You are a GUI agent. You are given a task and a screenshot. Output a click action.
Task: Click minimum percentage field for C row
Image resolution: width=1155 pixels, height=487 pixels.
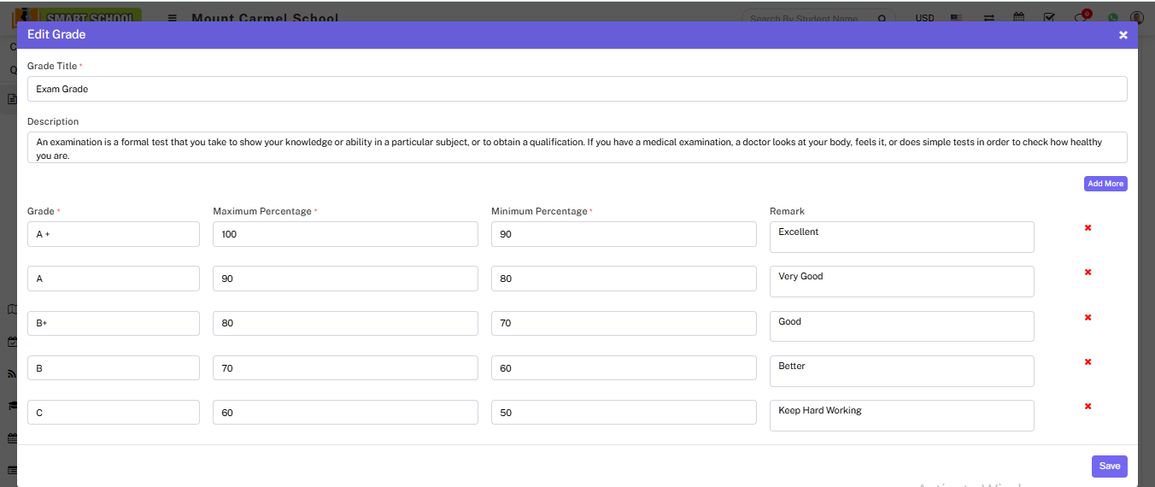624,413
